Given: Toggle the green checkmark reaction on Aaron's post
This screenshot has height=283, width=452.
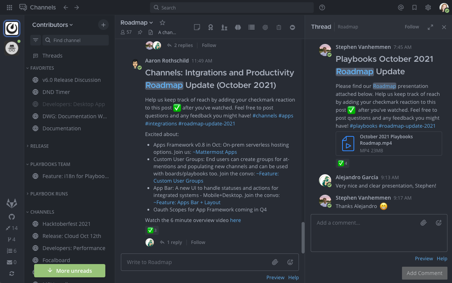Looking at the screenshot, I should [152, 230].
